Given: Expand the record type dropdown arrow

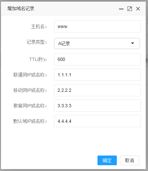Looking at the screenshot, I should (133, 43).
